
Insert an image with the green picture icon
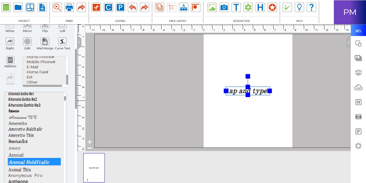pos(212,7)
